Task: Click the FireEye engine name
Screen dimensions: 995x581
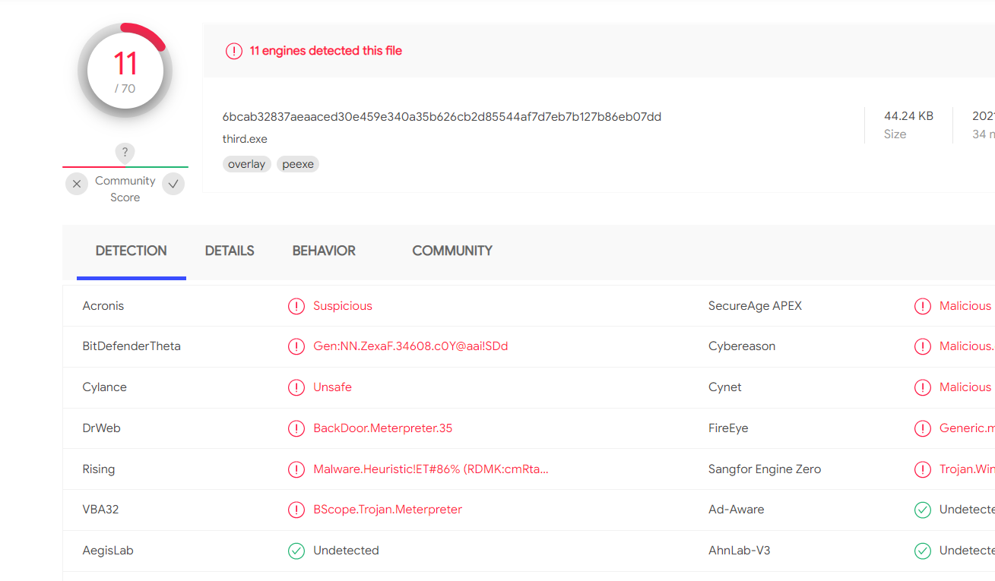Action: (x=728, y=428)
